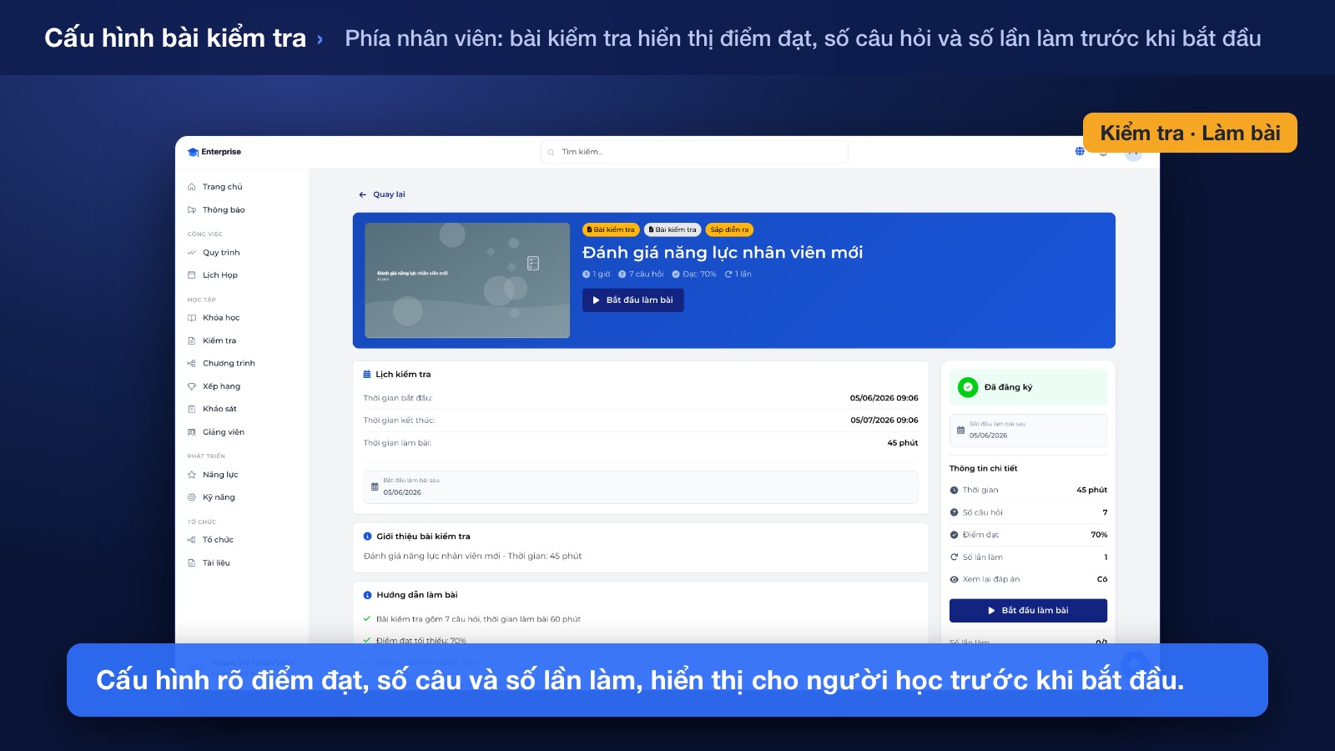Click the 45 phút value in Lịch kiểm tra
This screenshot has width=1335, height=751.
pos(903,443)
